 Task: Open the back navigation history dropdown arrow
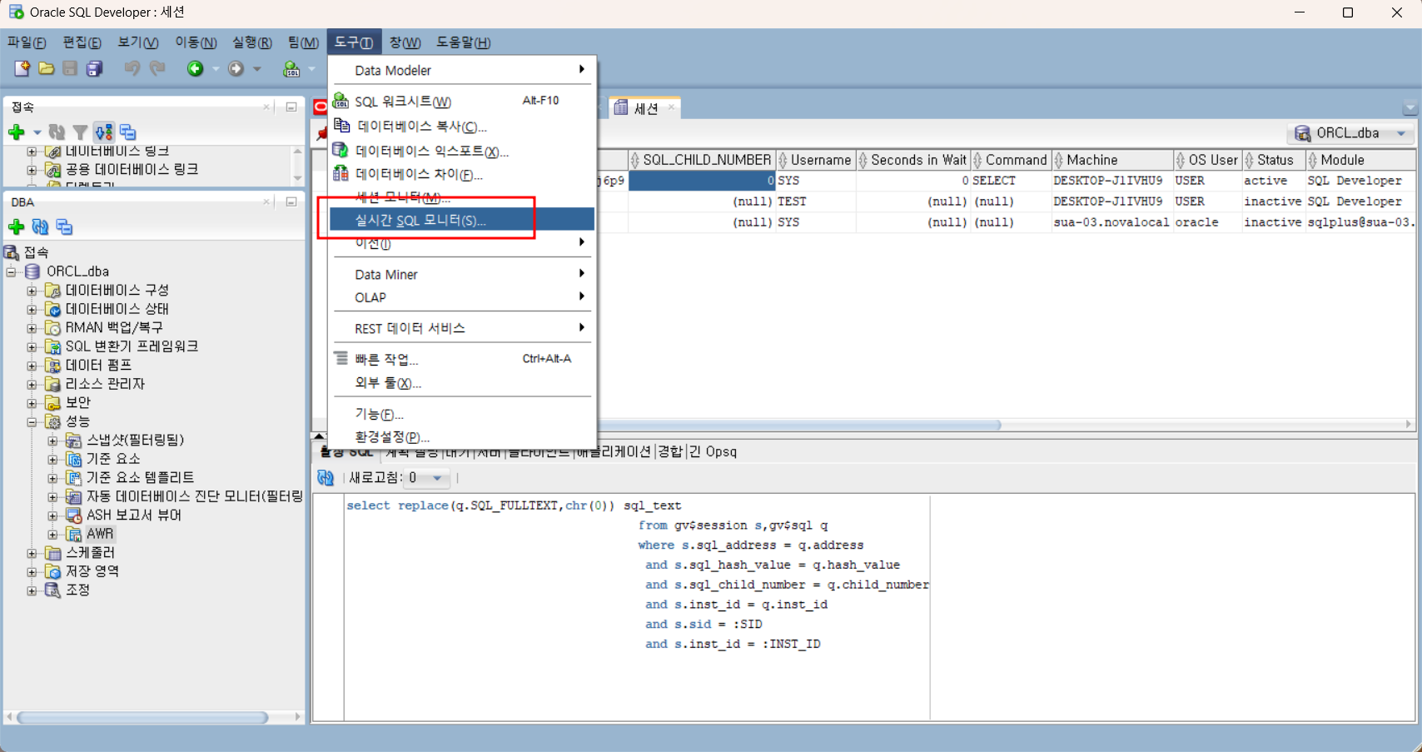216,69
